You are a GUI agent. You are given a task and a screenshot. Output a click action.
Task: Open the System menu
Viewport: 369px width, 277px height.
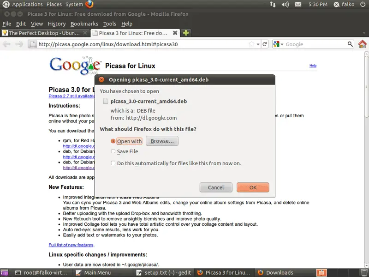(74, 4)
